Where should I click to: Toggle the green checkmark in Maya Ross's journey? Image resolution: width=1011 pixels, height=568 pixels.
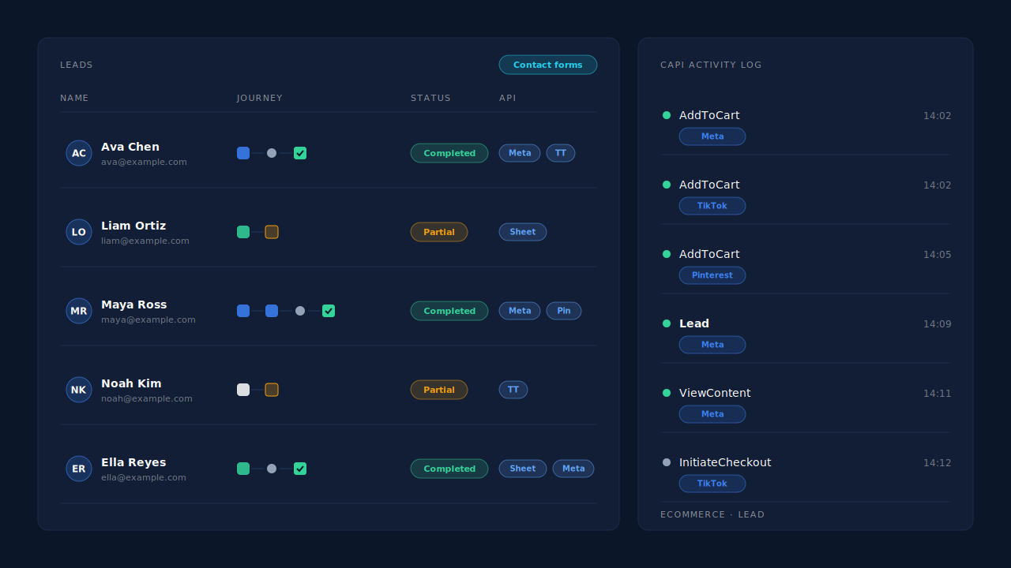coord(329,311)
